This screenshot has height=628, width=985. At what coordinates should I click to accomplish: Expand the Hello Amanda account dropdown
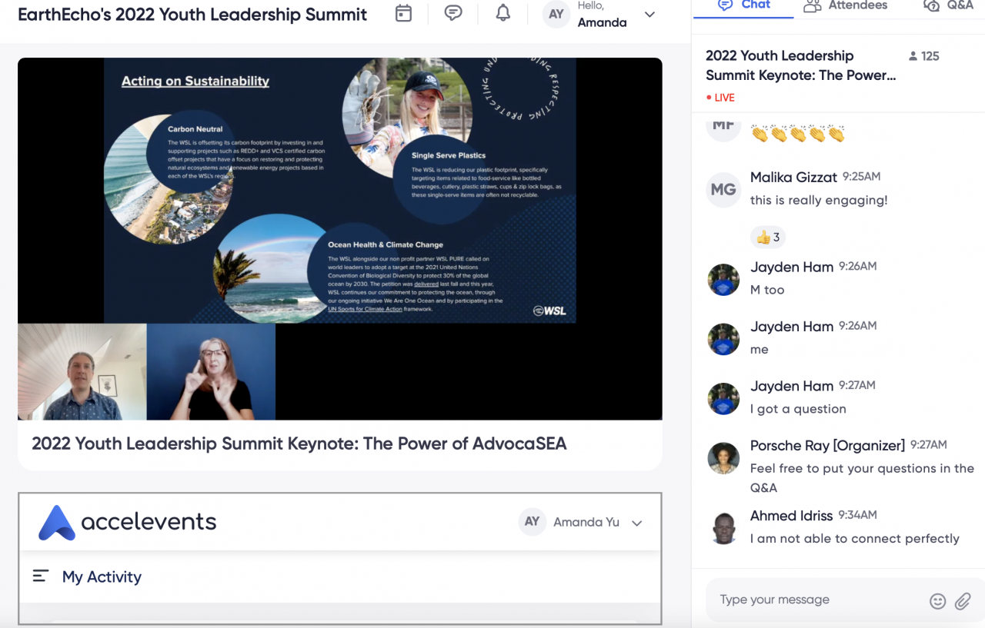pyautogui.click(x=649, y=15)
